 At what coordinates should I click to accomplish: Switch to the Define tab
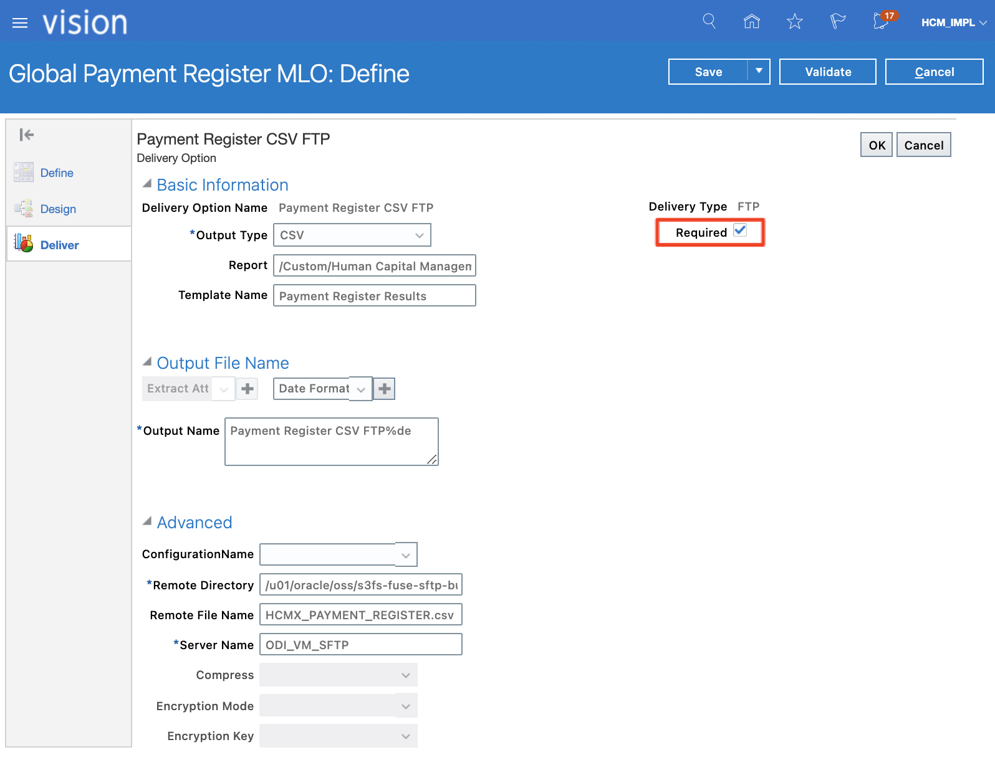57,173
